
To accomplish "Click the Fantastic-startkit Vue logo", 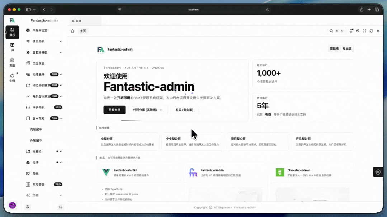I will (x=106, y=172).
